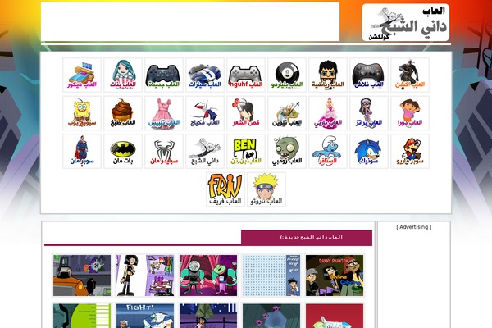
Task: Open the armored robot lab game thumbnail
Action: [x=82, y=276]
